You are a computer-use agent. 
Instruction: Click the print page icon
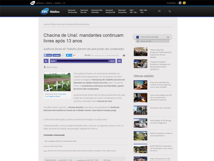[124, 55]
